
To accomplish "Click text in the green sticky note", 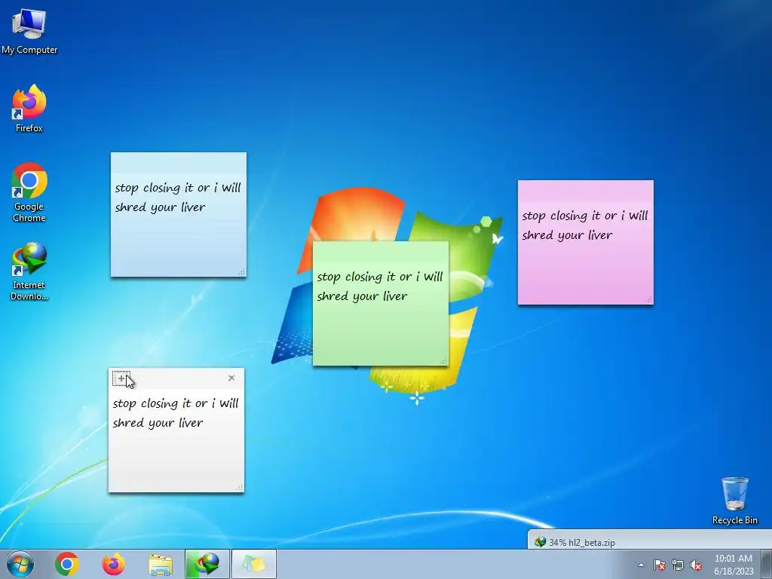I will [380, 286].
